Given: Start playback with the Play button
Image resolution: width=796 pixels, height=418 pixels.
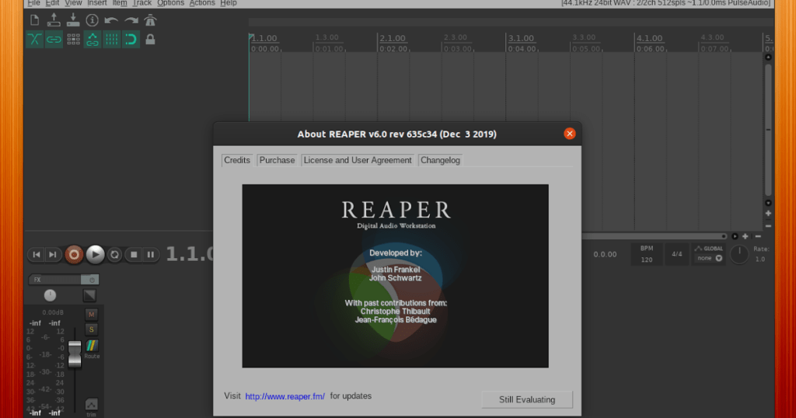Looking at the screenshot, I should click(95, 255).
